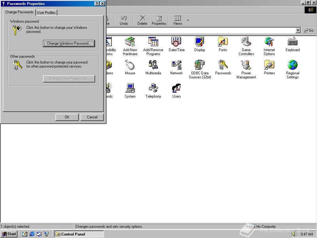Click the Go button next to address bar
The height and width of the screenshot is (238, 317).
tap(309, 30)
